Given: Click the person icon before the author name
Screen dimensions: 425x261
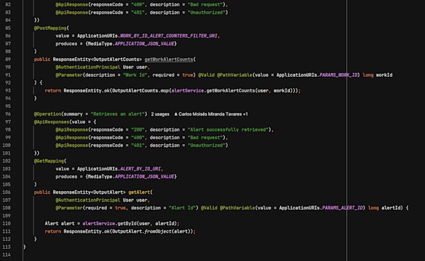Looking at the screenshot, I should tap(176, 114).
